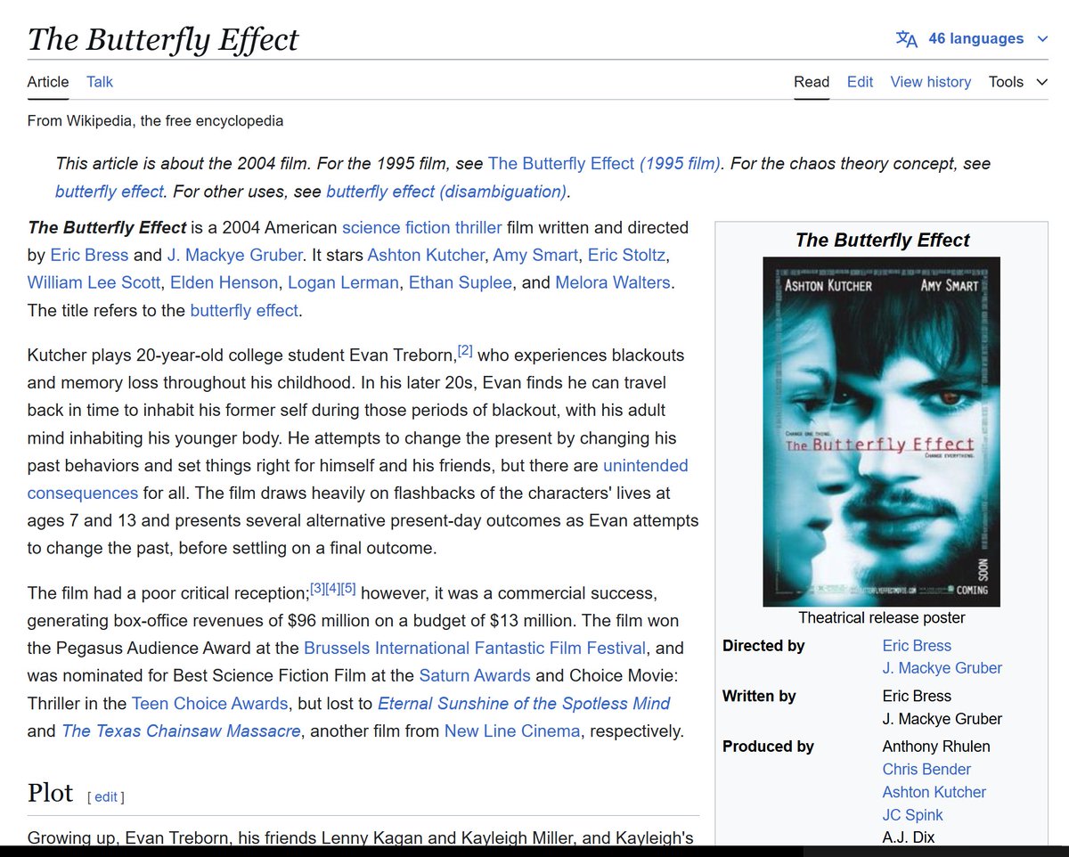Screen dimensions: 1069x857
Task: Open Ashton Kutcher producer link in infobox
Action: pyautogui.click(x=934, y=792)
